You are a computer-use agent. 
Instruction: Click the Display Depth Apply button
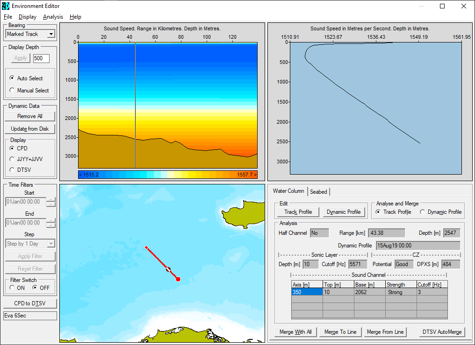click(21, 58)
